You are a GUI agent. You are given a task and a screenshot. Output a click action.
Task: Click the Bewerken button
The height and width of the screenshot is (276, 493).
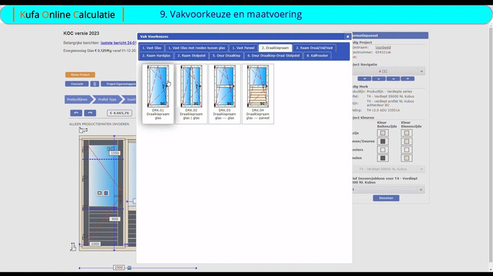[386, 198]
